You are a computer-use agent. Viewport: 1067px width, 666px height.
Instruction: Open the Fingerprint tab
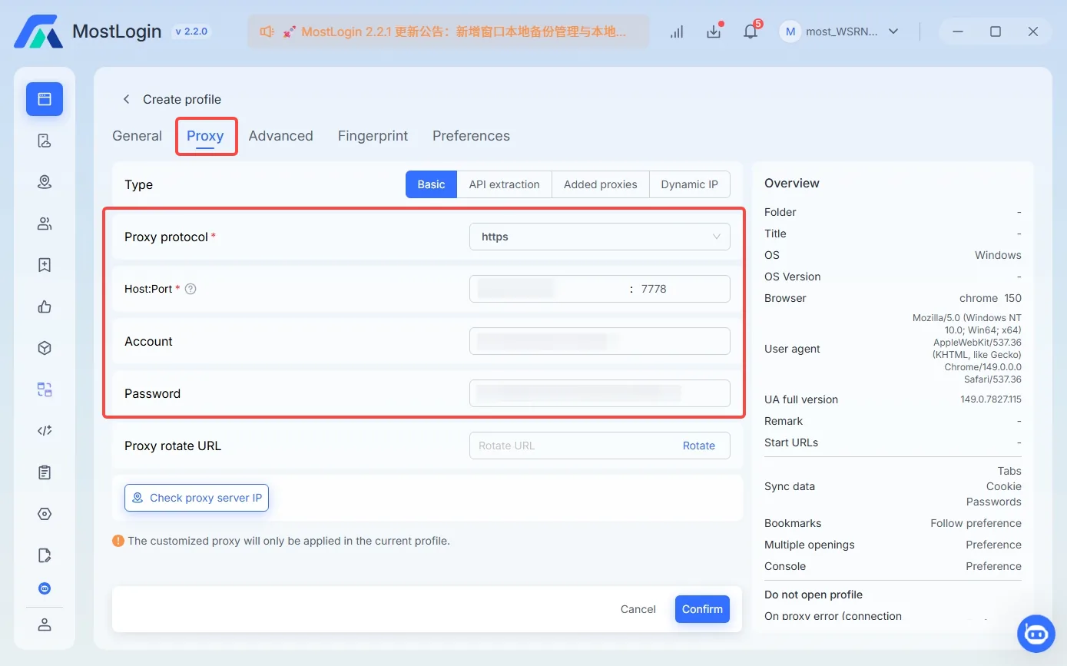coord(373,136)
